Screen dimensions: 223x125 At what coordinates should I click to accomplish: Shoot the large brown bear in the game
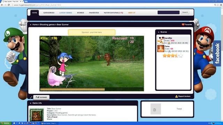click(108, 59)
